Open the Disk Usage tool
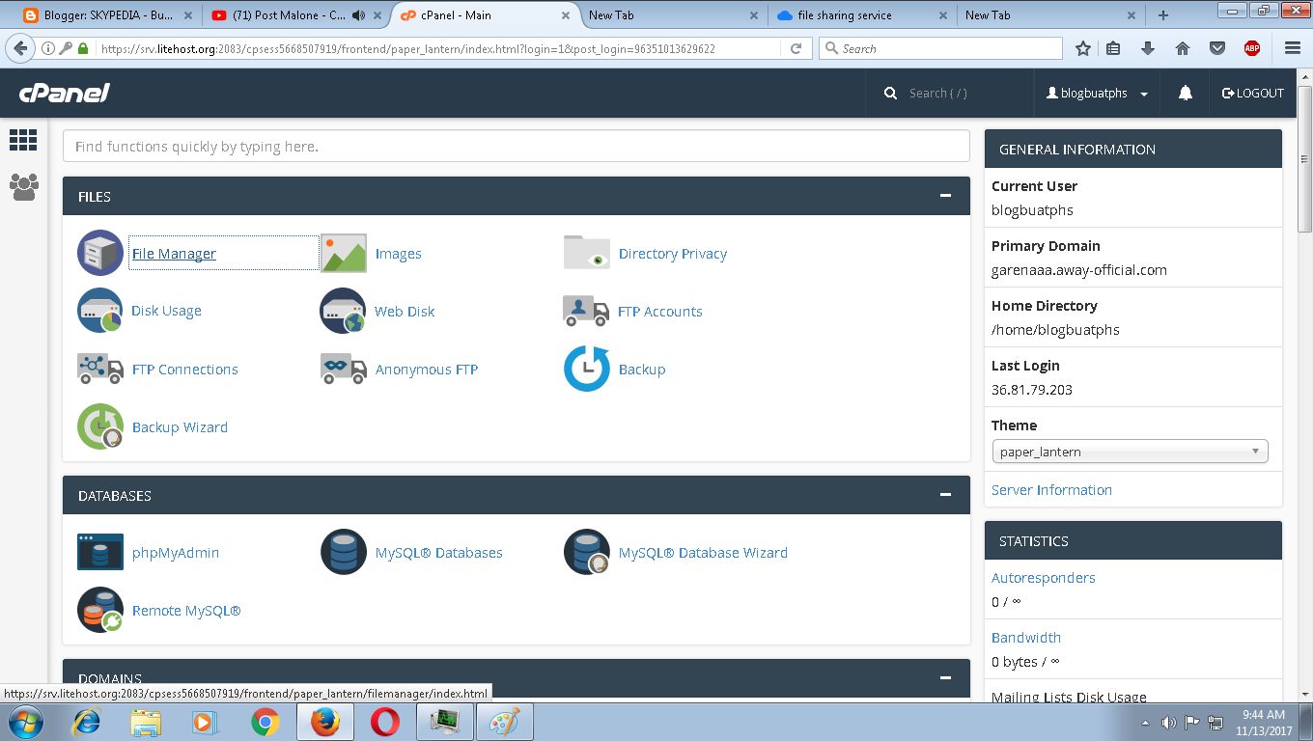The image size is (1313, 741). [x=165, y=311]
